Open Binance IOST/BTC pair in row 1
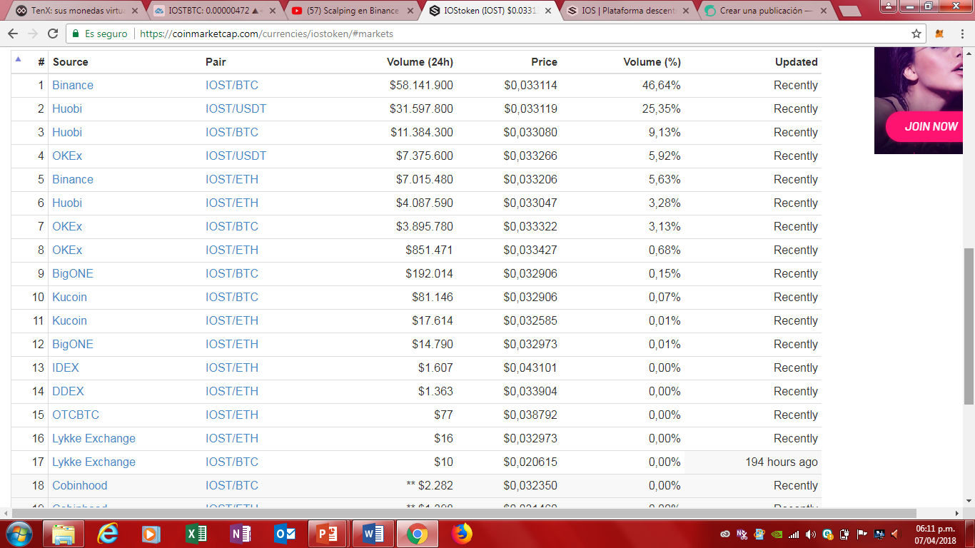This screenshot has width=975, height=548. tap(232, 86)
